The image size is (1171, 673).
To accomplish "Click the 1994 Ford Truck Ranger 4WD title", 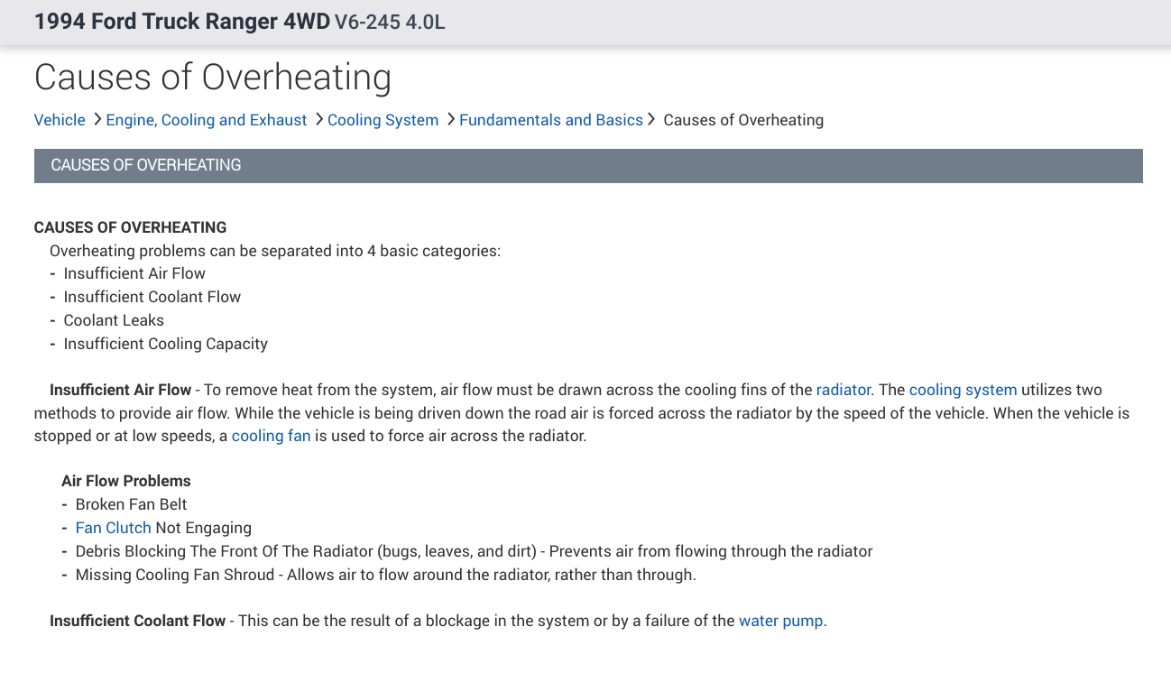I will (182, 22).
